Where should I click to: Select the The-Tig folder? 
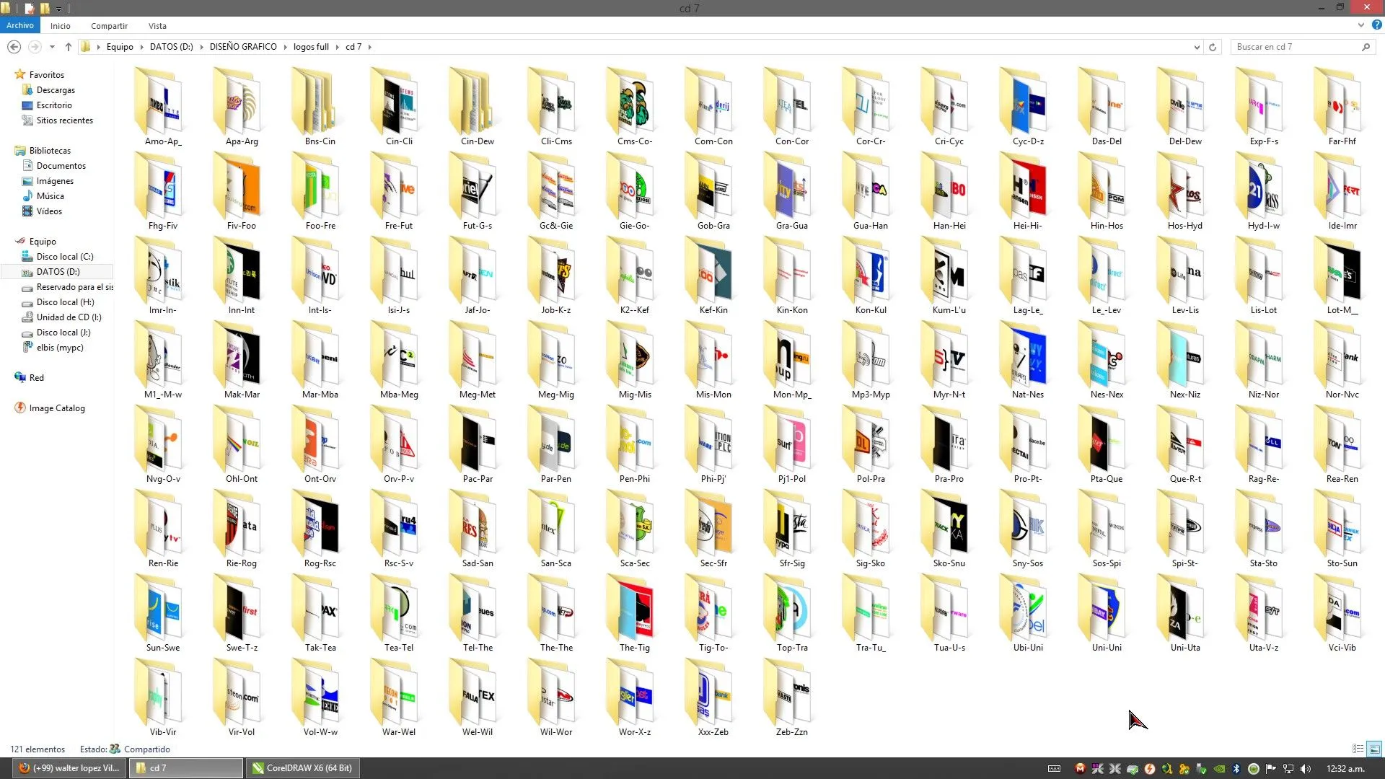pos(635,613)
